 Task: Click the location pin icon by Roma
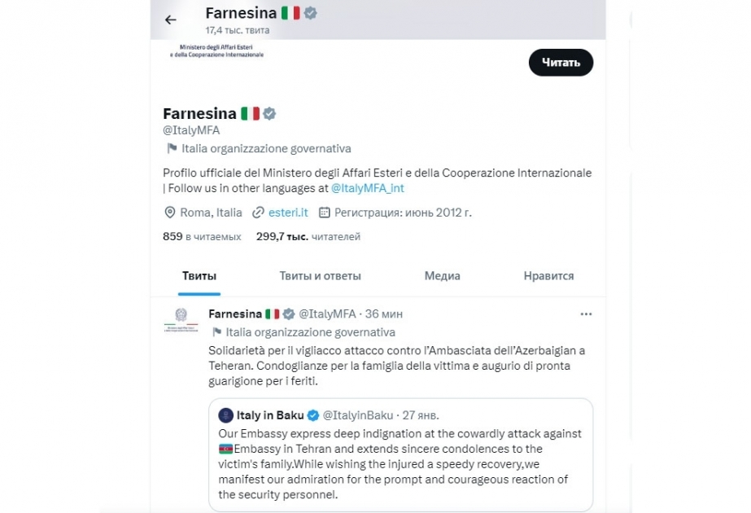[169, 213]
